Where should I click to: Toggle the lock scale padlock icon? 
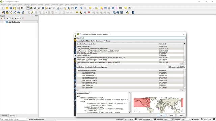155,119
